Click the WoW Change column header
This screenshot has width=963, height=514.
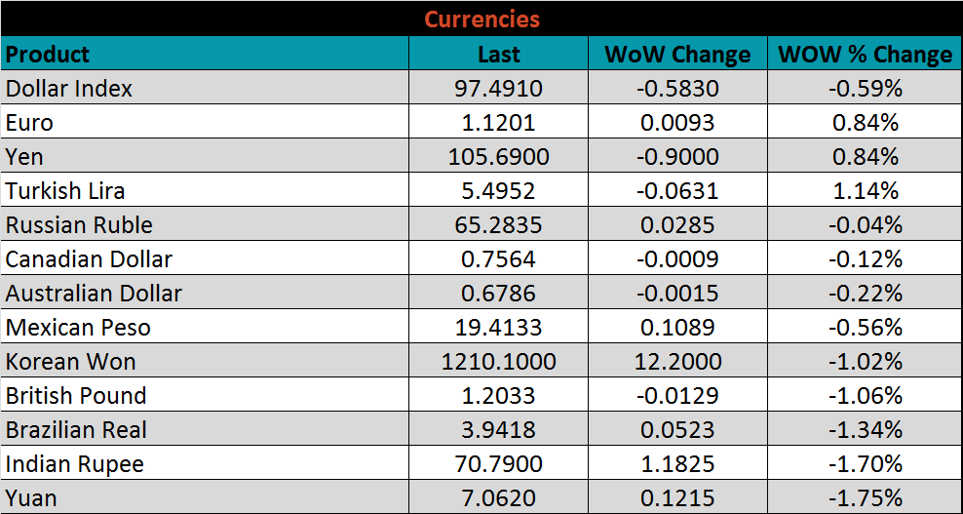coord(677,55)
